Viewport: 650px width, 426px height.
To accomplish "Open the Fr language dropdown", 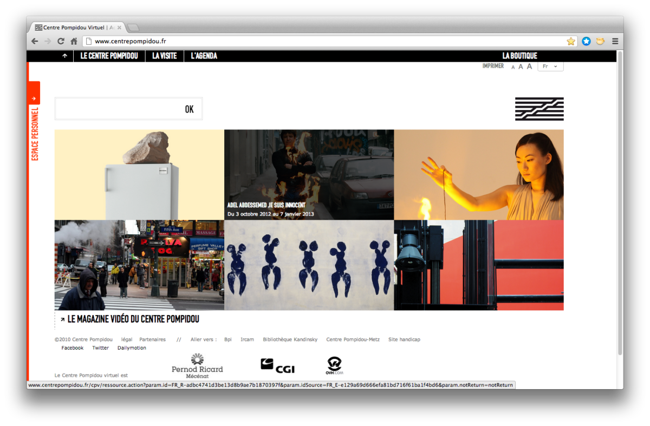I will [550, 67].
